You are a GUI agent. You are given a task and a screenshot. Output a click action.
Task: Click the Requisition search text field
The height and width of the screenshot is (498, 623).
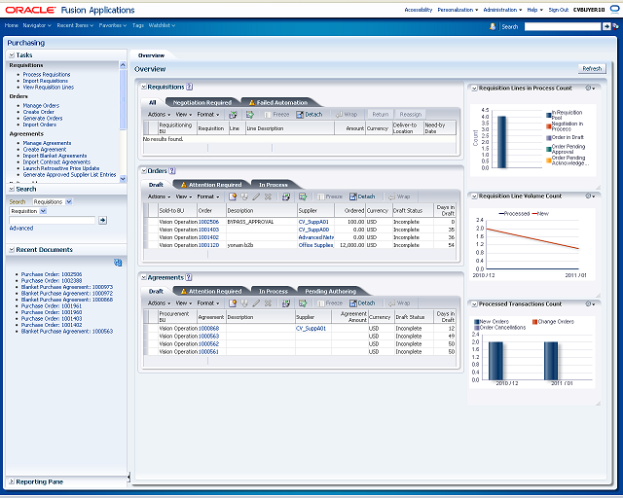[x=53, y=220]
